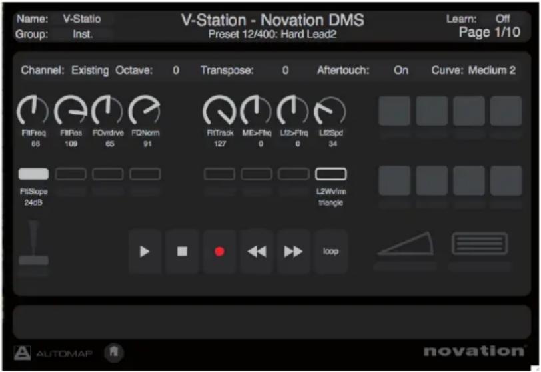This screenshot has height=372, width=541.
Task: Click the 91 value under FQNorm
Action: click(x=147, y=144)
